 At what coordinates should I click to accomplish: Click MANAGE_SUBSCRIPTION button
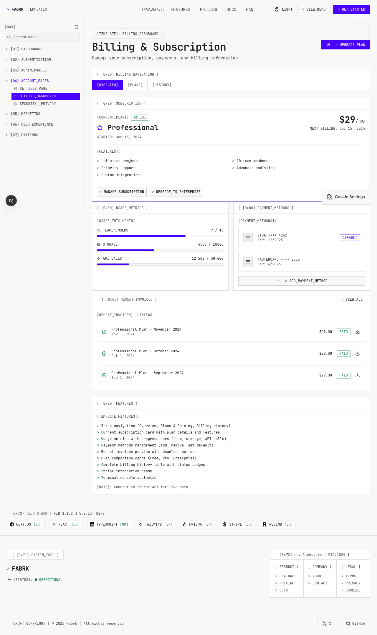pos(122,192)
